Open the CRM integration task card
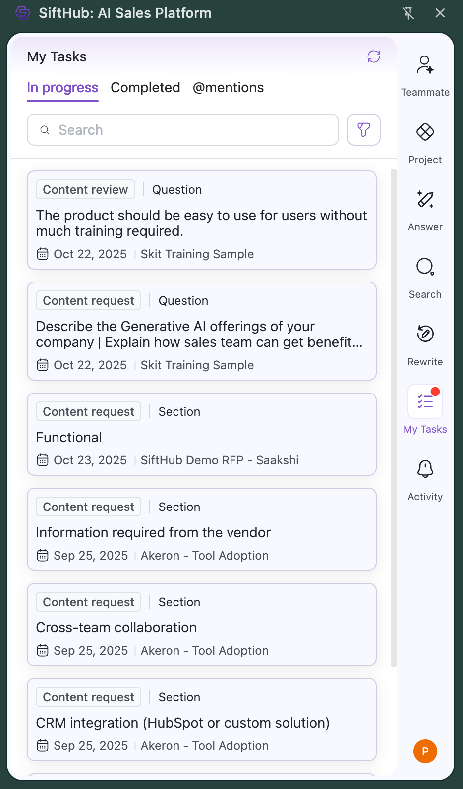 click(x=201, y=720)
